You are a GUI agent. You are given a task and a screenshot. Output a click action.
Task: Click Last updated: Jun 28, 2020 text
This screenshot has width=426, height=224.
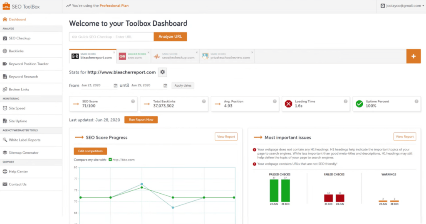(94, 120)
